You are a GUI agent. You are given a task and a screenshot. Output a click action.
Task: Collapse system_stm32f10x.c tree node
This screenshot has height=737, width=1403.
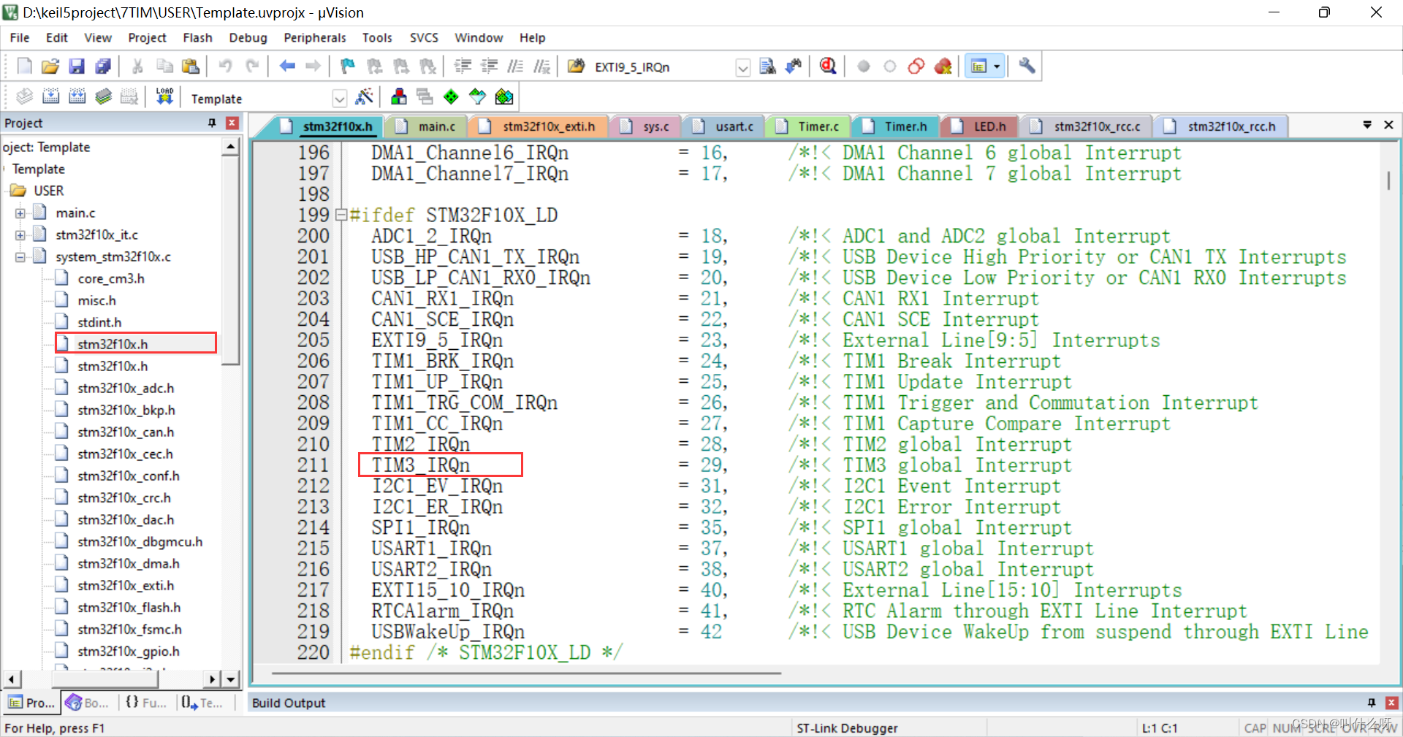20,257
